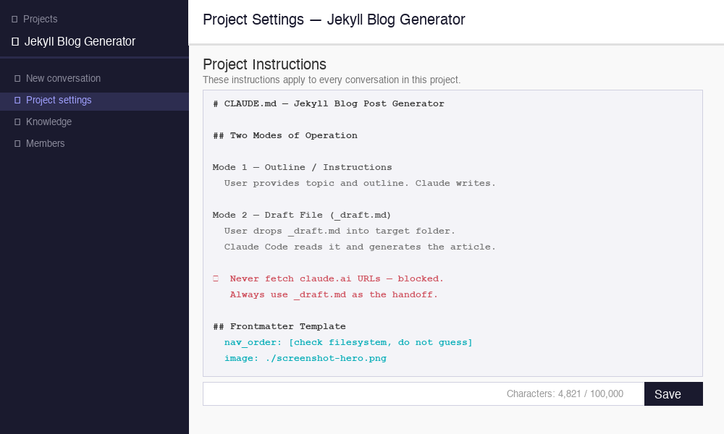Click the character count indicator
The height and width of the screenshot is (434, 724).
pyautogui.click(x=565, y=393)
